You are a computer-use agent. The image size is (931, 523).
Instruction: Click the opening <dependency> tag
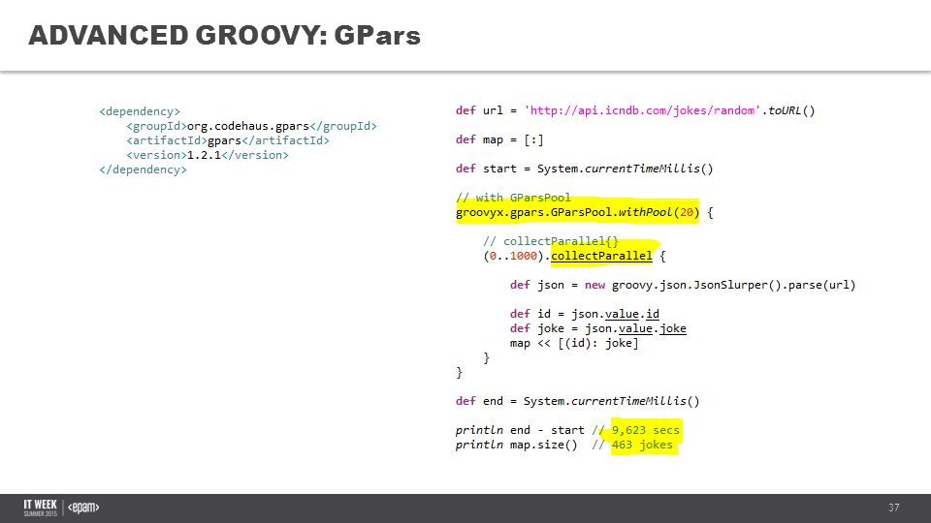point(140,111)
